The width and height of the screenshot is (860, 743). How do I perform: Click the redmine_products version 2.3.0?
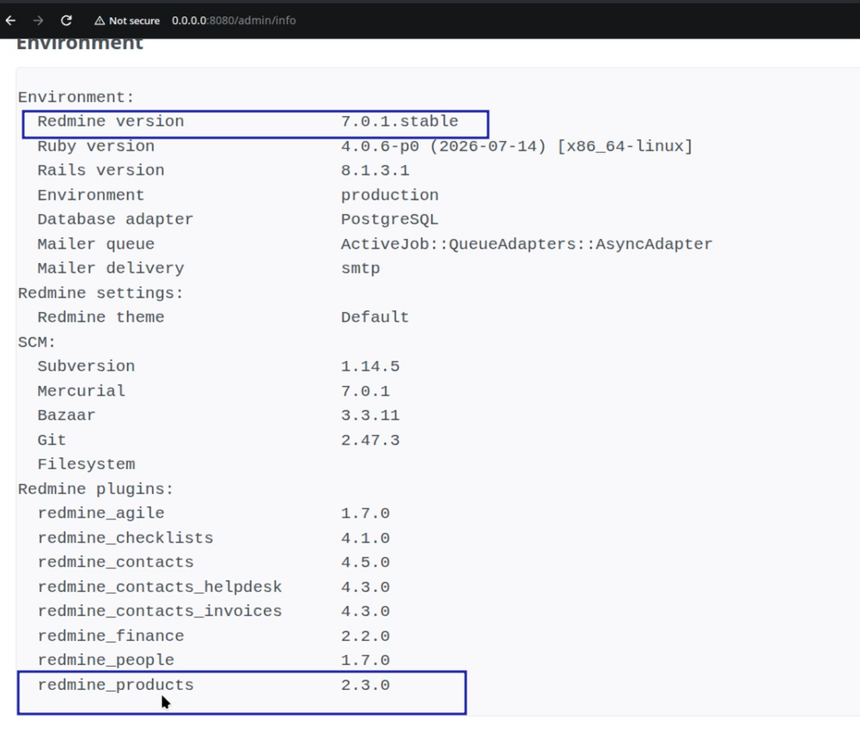365,685
